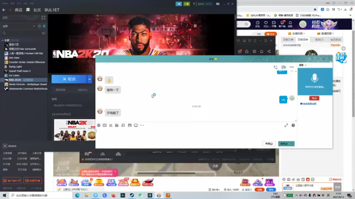Collapse the 全部 games category
Image resolution: width=355 pixels, height=199 pixels.
(3, 40)
